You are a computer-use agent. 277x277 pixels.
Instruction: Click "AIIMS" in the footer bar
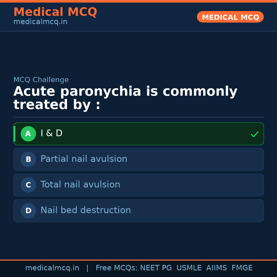pyautogui.click(x=216, y=268)
